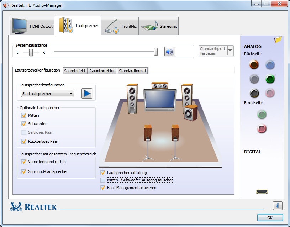
Task: Click the audio manager title bar icon
Action: pos(6,5)
